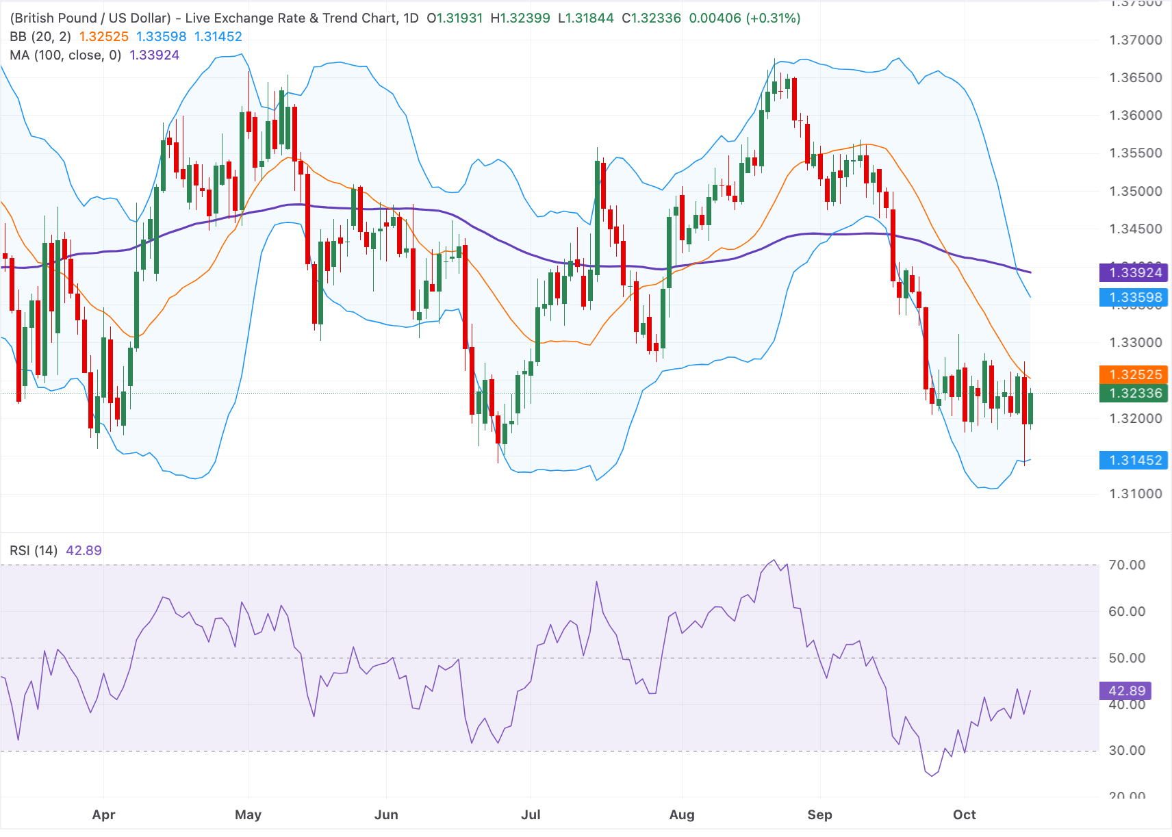Image resolution: width=1172 pixels, height=837 pixels.
Task: Click the purple 42.89 RSI axis tag
Action: click(x=1125, y=691)
